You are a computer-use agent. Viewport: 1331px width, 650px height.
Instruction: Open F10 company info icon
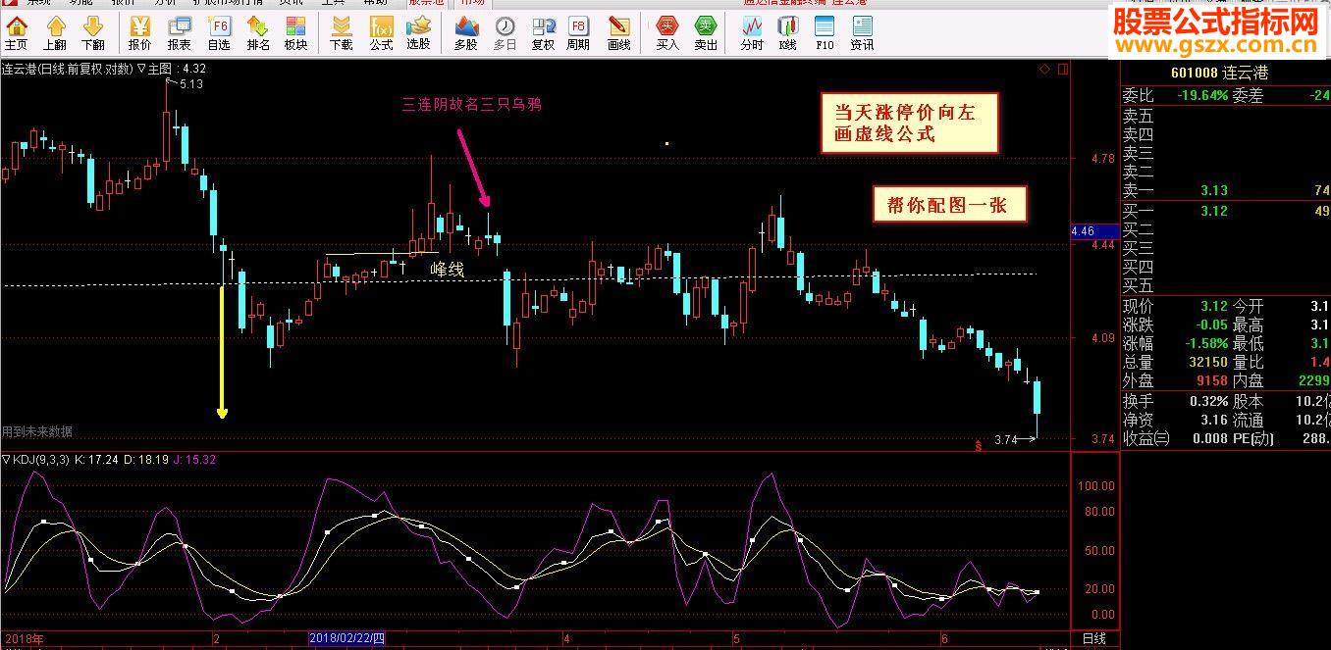point(825,32)
